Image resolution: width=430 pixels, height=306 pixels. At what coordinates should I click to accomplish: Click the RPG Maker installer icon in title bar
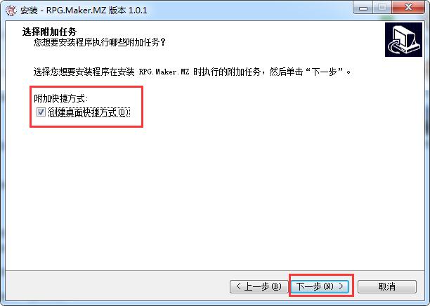11,11
